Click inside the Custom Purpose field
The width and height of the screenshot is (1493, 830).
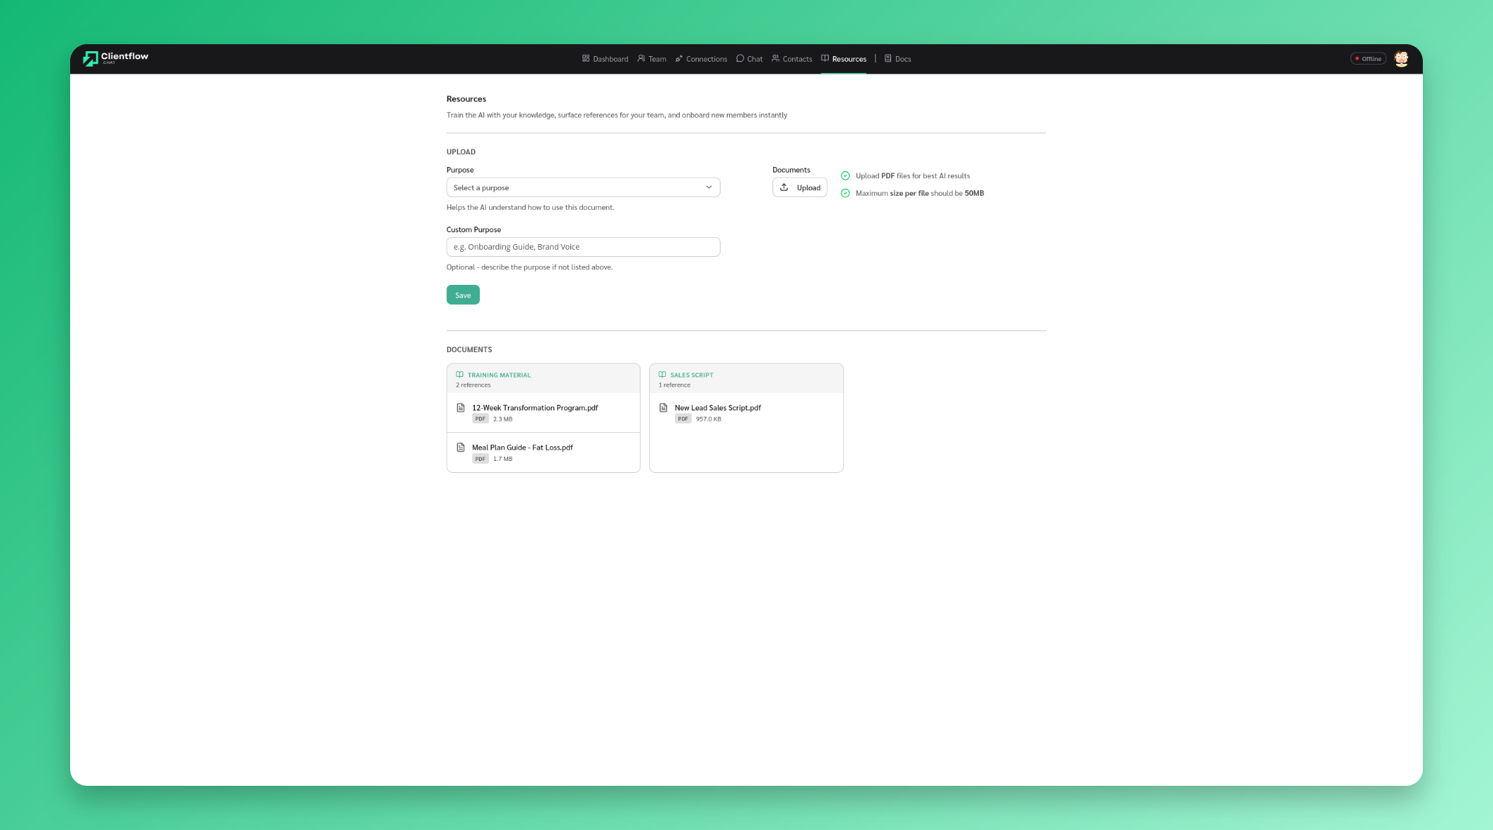tap(583, 247)
